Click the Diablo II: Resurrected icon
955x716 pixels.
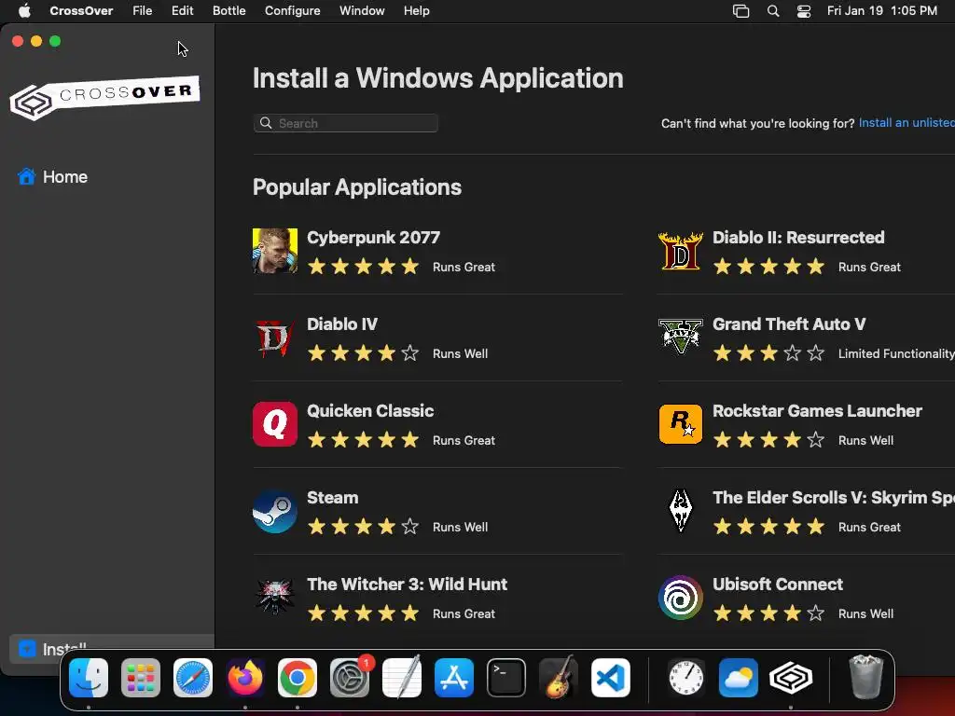point(680,251)
